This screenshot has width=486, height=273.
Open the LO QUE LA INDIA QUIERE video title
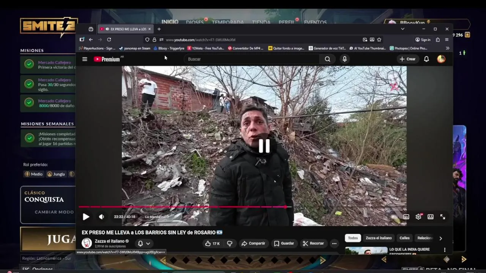pos(410,251)
